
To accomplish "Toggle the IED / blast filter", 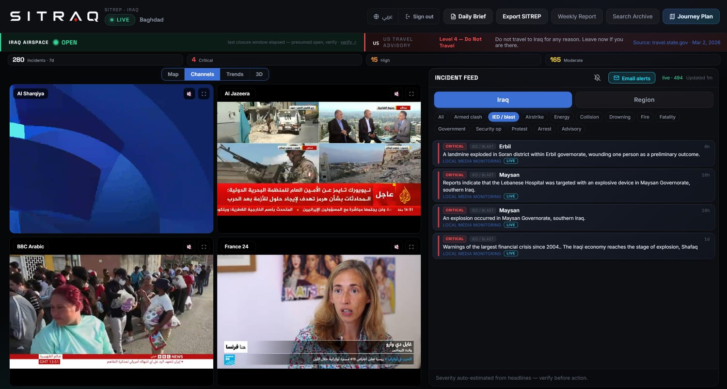I will (x=504, y=117).
